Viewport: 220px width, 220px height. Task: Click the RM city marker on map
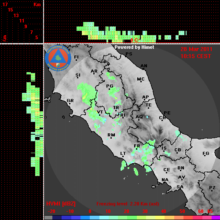click(111, 138)
